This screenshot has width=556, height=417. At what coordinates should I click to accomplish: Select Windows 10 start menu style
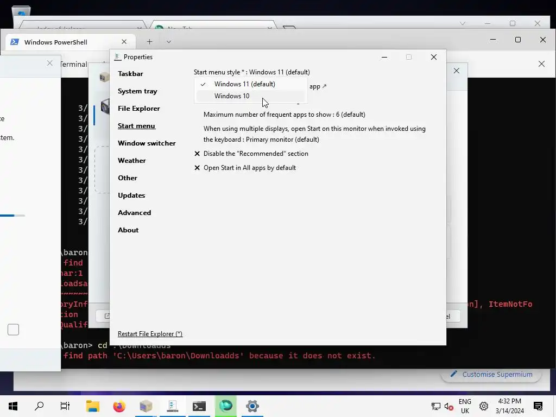point(250,96)
